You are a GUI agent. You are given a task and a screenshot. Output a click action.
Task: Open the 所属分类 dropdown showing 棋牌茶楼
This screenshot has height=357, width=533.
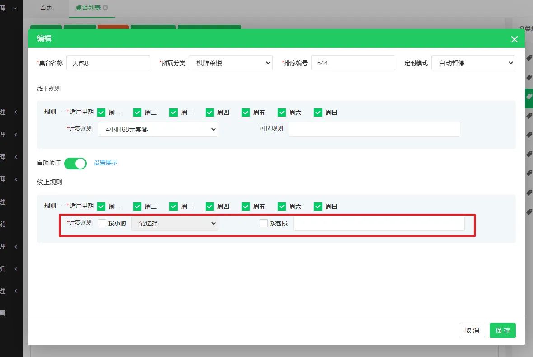pyautogui.click(x=230, y=63)
